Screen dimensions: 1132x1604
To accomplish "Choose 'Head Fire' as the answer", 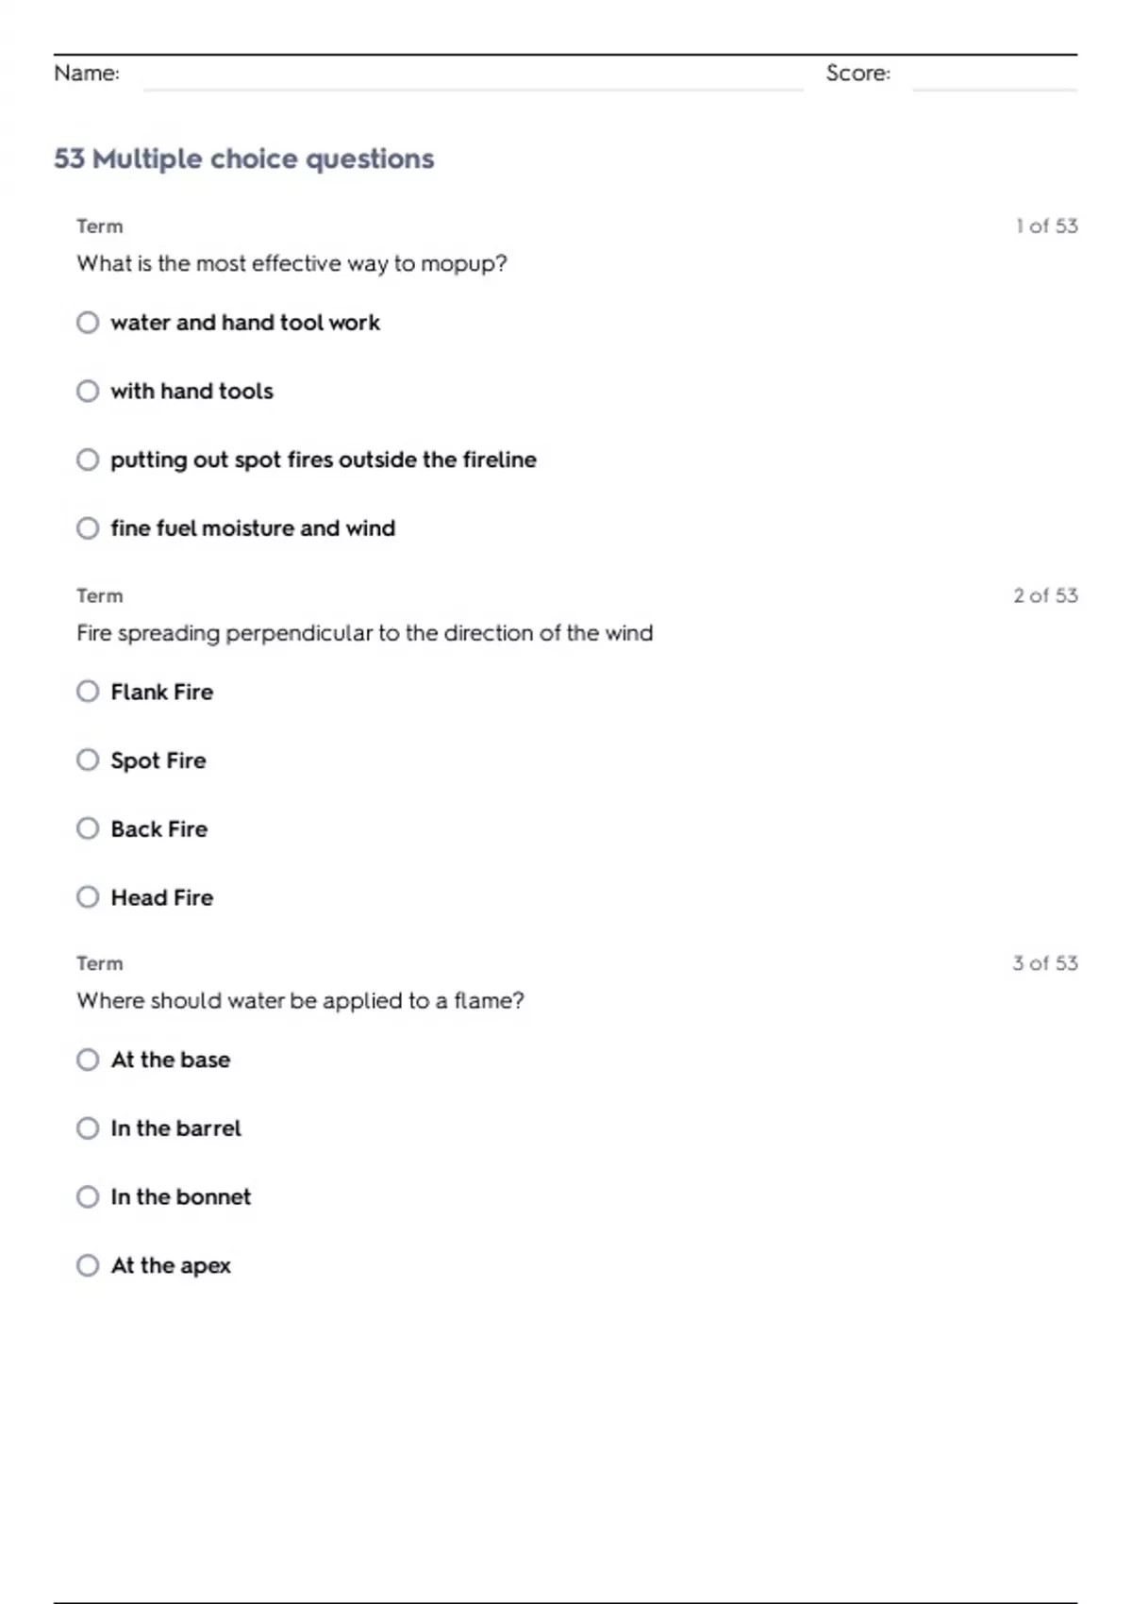I will (x=88, y=897).
